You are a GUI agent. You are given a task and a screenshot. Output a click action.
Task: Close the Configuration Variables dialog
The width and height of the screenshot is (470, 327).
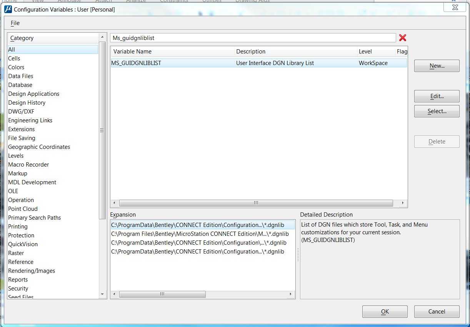click(455, 7)
